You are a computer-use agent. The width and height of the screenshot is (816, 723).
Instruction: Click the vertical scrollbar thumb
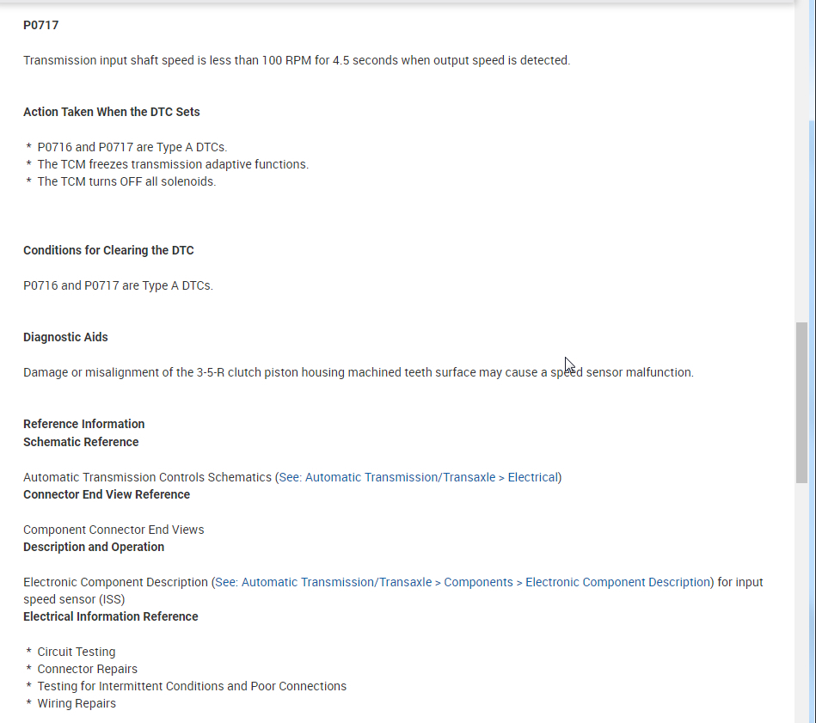coord(801,402)
